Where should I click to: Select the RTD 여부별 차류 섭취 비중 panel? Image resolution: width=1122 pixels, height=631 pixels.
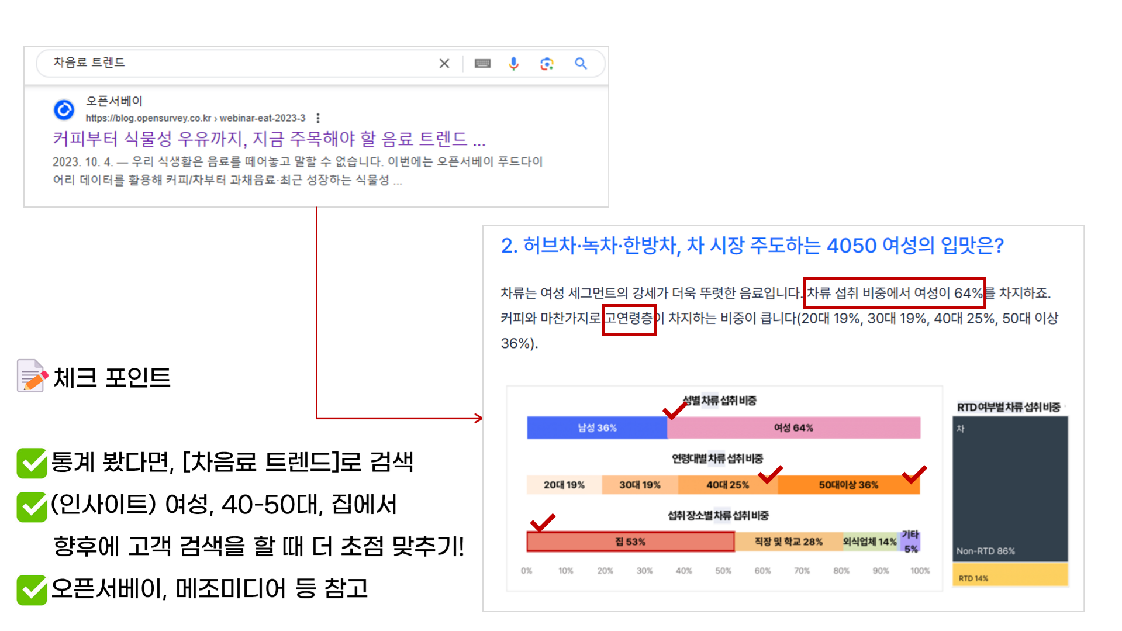pyautogui.click(x=1009, y=491)
